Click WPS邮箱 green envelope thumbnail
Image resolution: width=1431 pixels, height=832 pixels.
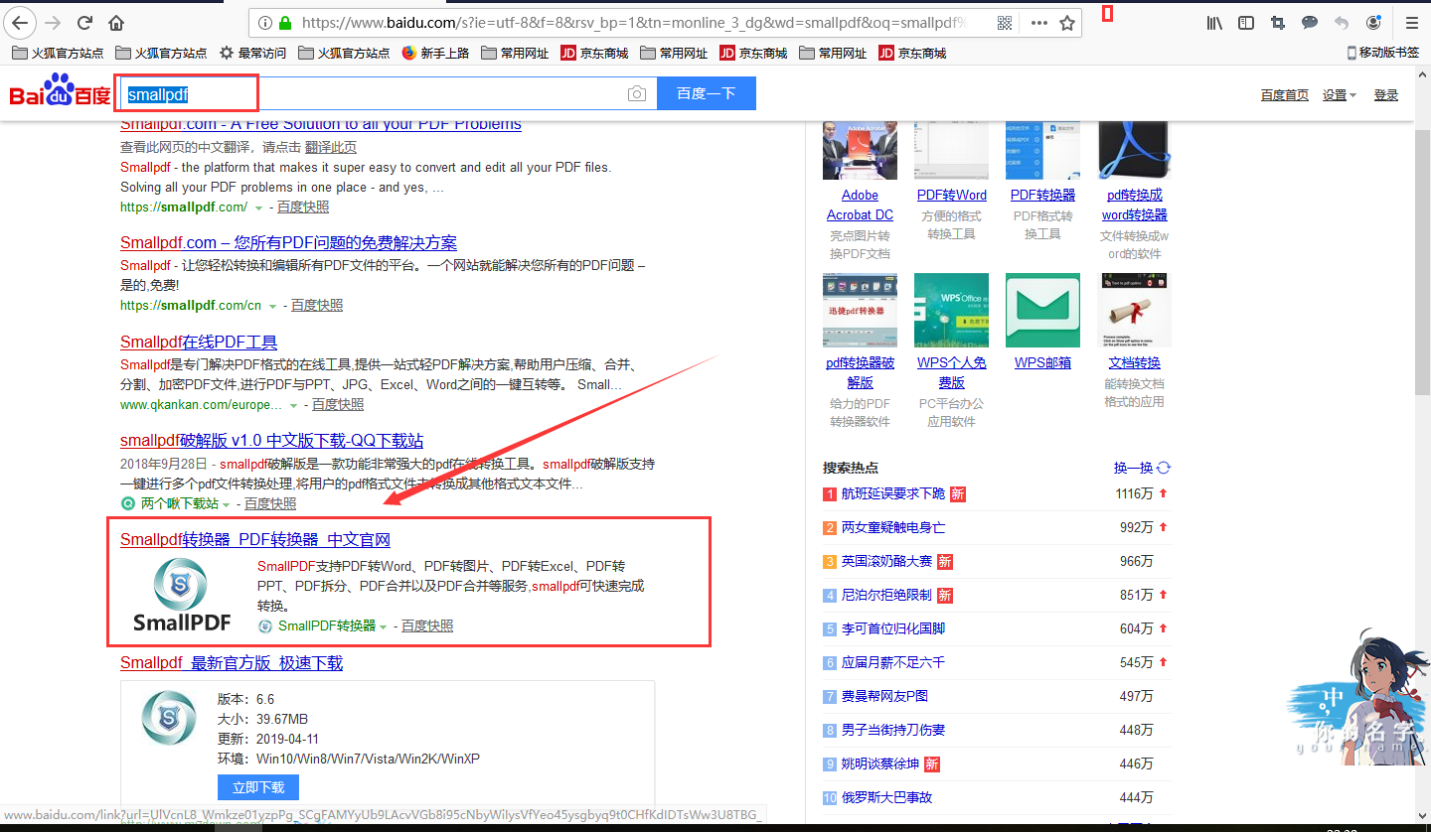1042,310
